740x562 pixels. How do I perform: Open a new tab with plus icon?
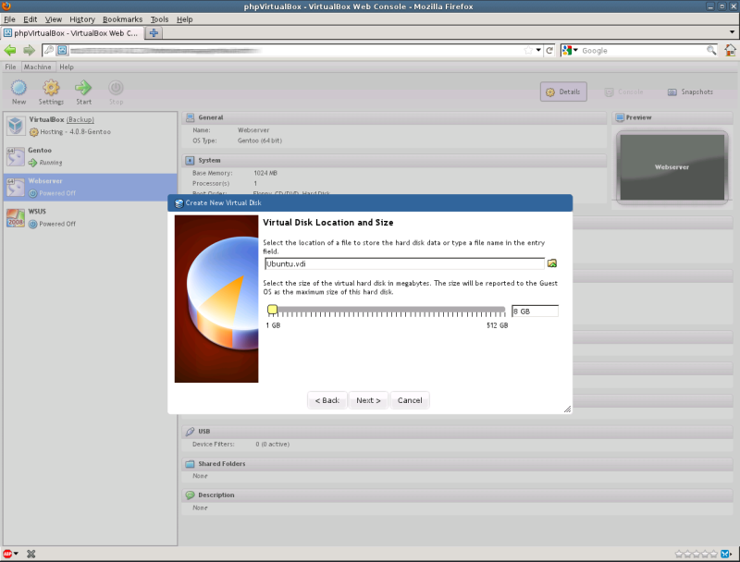154,33
